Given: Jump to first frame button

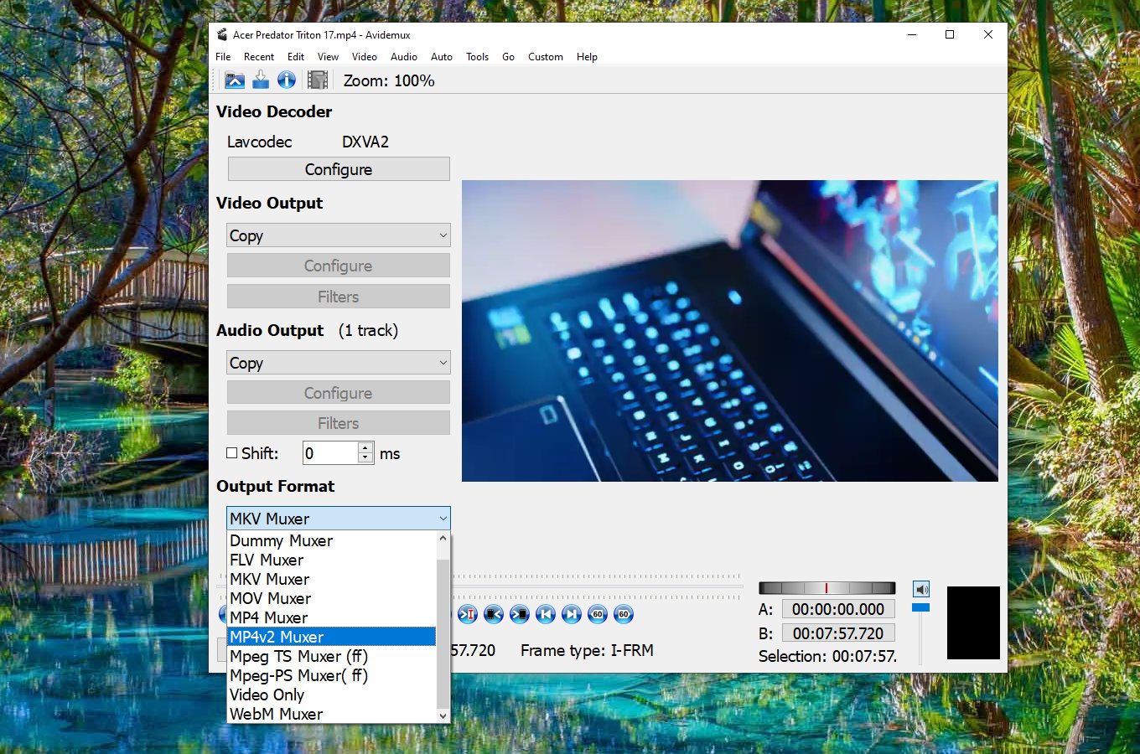Looking at the screenshot, I should pos(546,614).
